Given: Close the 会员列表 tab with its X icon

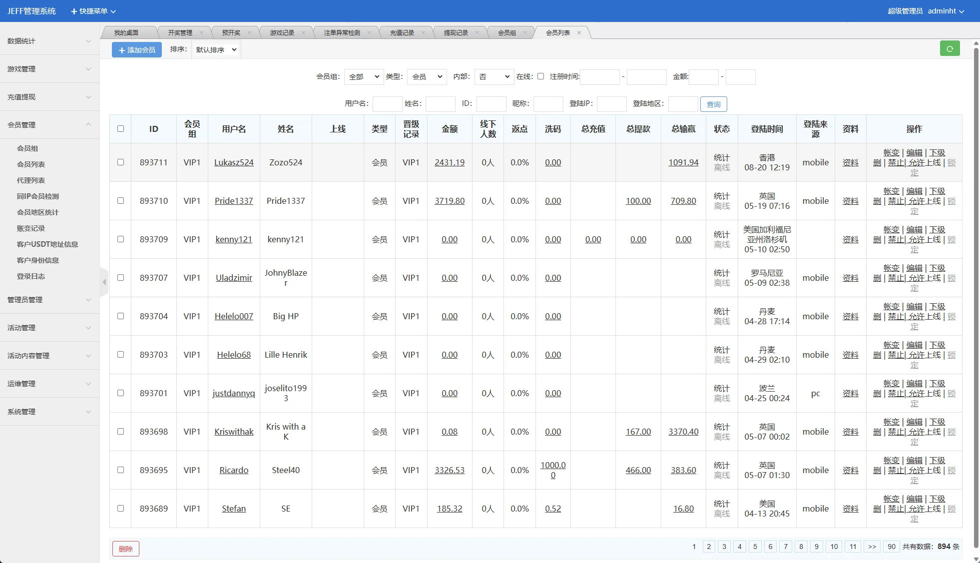Looking at the screenshot, I should pyautogui.click(x=579, y=33).
